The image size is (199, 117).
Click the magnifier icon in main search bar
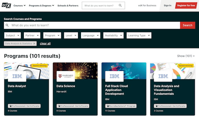point(7,25)
